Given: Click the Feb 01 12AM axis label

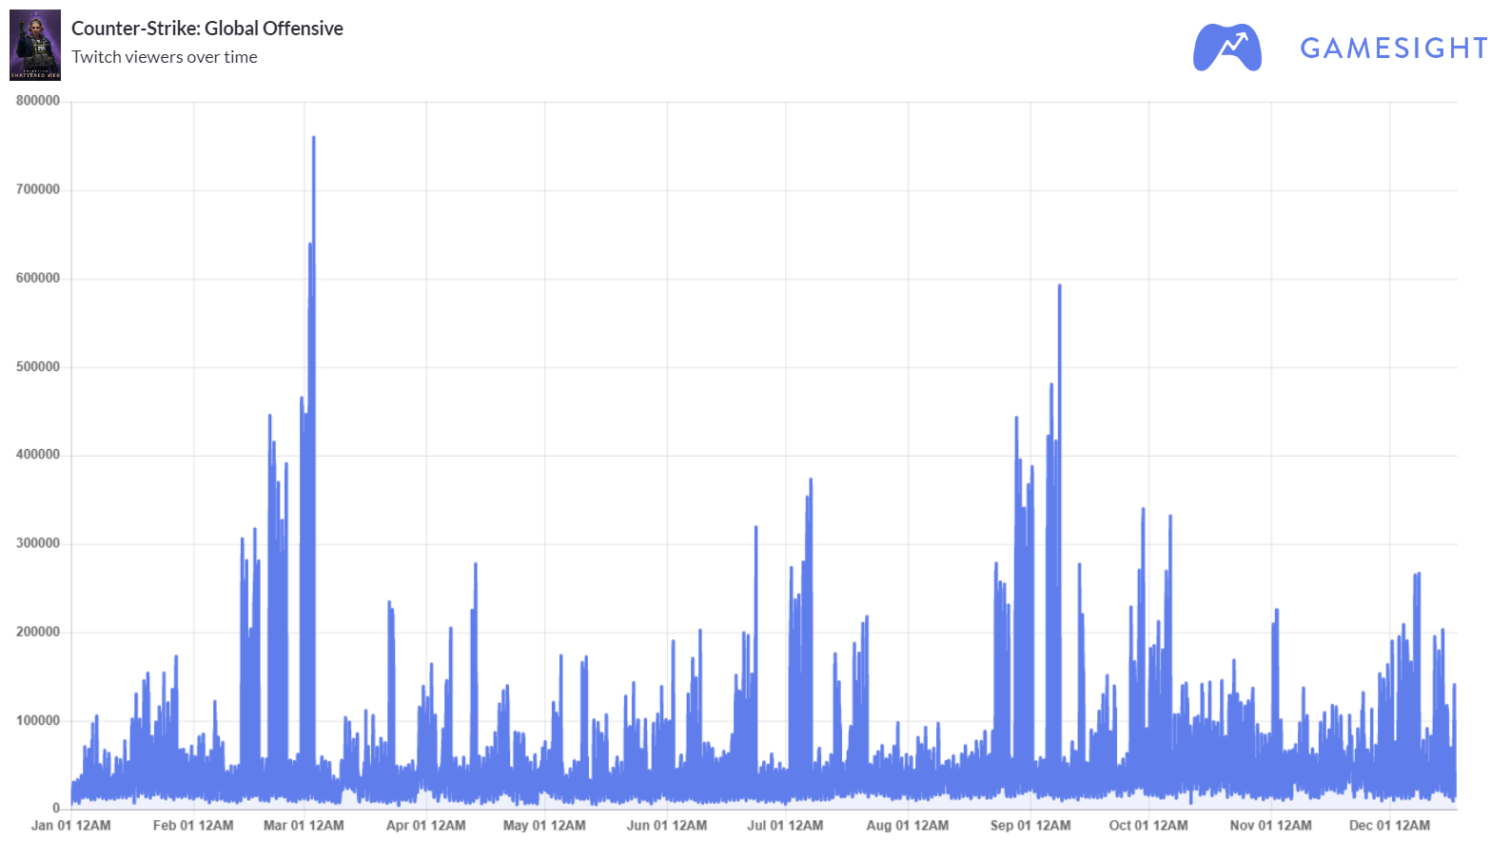Looking at the screenshot, I should pyautogui.click(x=193, y=826).
